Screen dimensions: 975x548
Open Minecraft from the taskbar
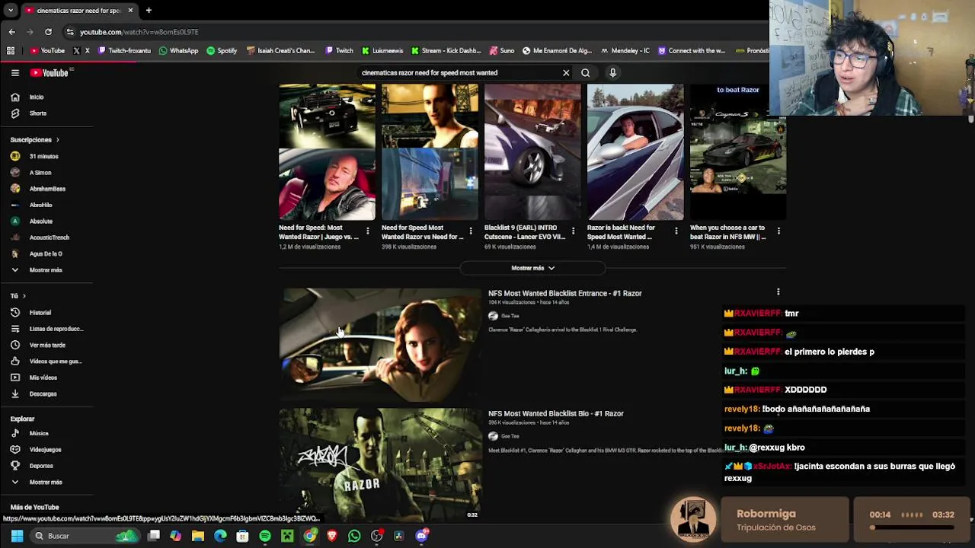[x=287, y=536]
